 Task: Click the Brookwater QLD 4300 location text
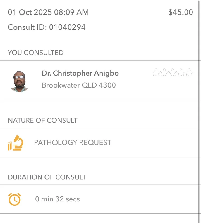click(x=79, y=85)
